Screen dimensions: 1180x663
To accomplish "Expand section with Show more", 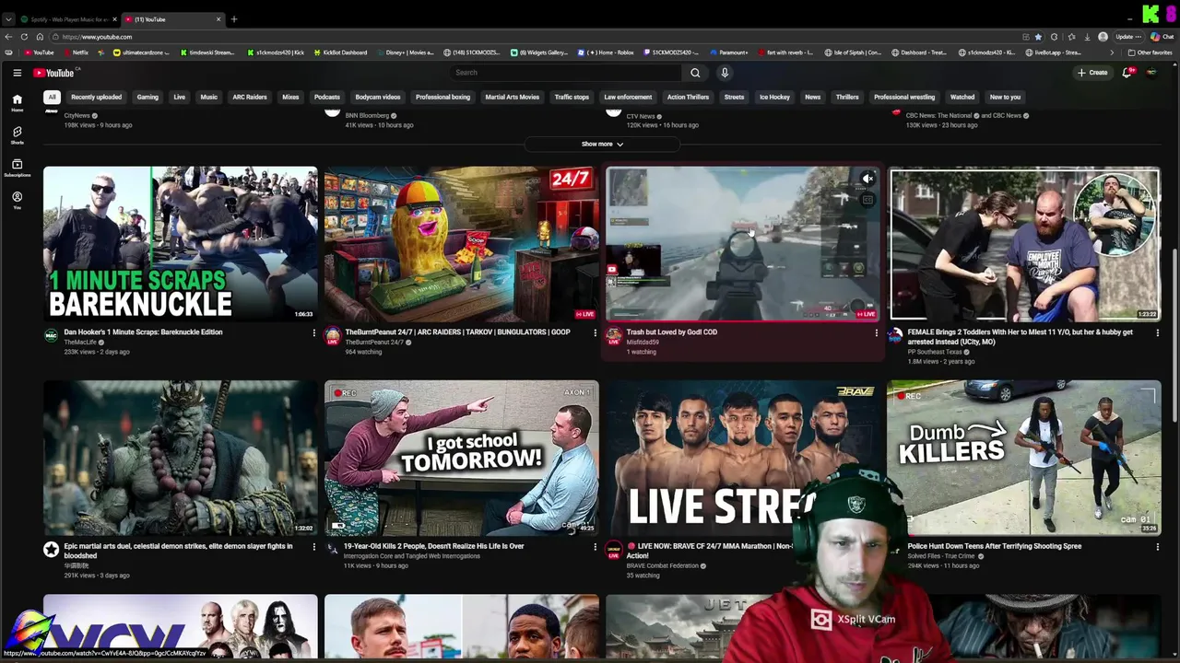I will click(x=602, y=144).
